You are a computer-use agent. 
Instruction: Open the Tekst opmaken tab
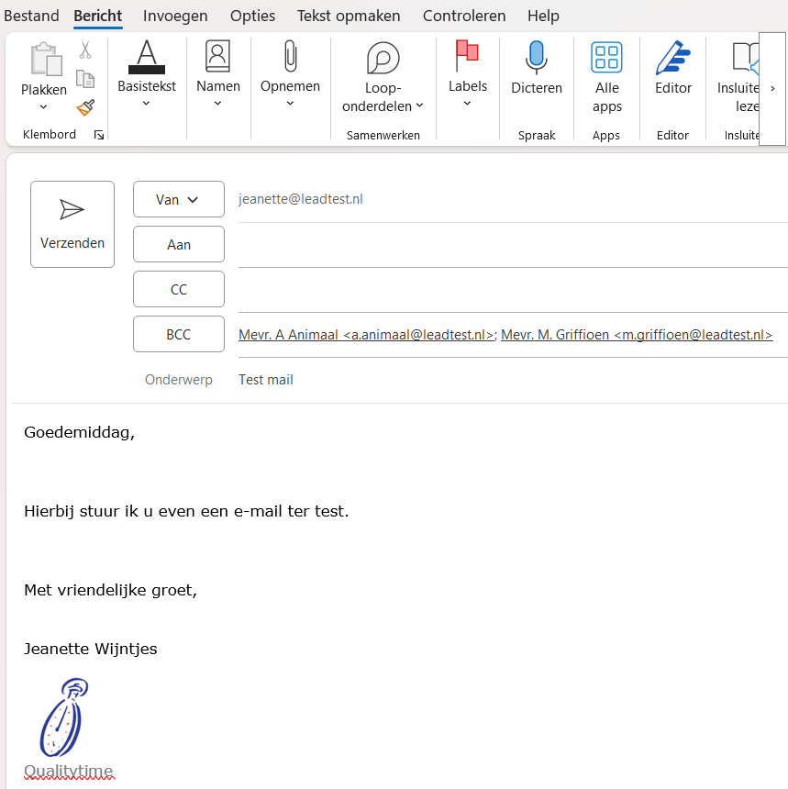[x=349, y=16]
